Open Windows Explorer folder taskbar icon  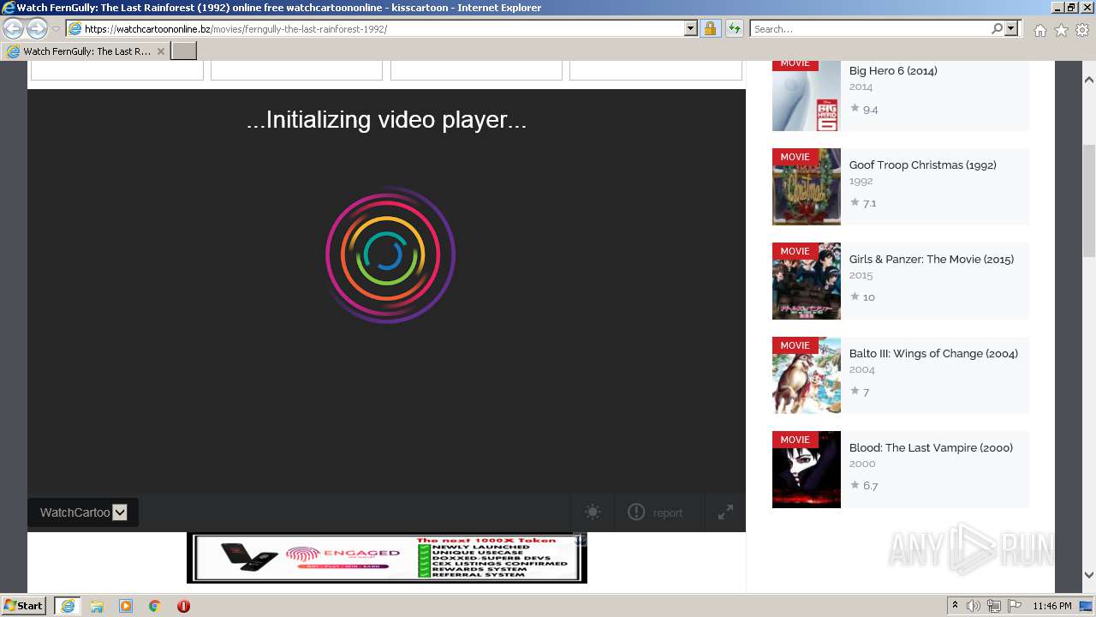click(x=97, y=606)
